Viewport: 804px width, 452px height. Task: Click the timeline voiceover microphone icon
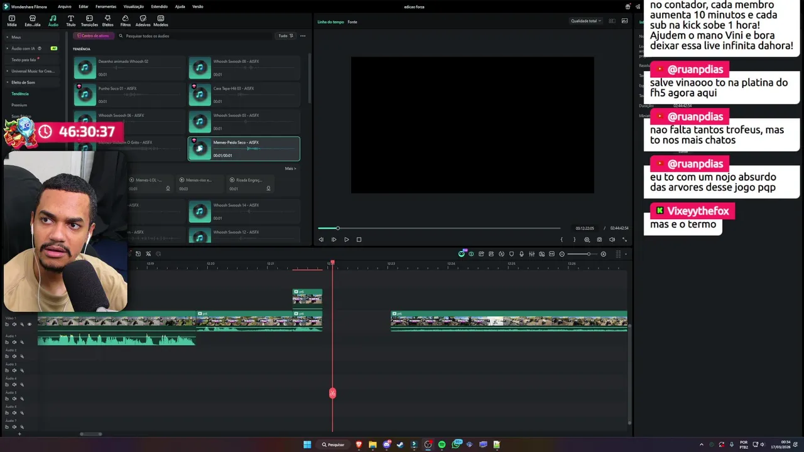click(x=521, y=254)
